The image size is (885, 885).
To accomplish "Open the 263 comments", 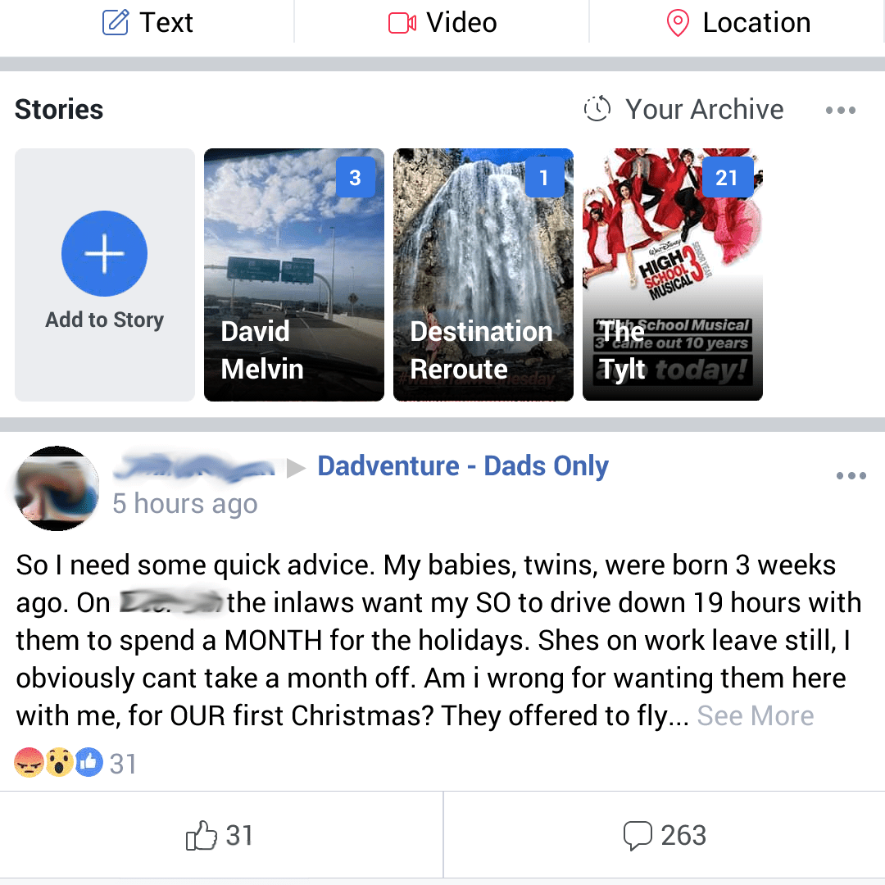I will [x=665, y=836].
